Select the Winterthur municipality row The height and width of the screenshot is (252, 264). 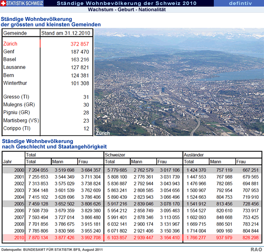coord(46,83)
